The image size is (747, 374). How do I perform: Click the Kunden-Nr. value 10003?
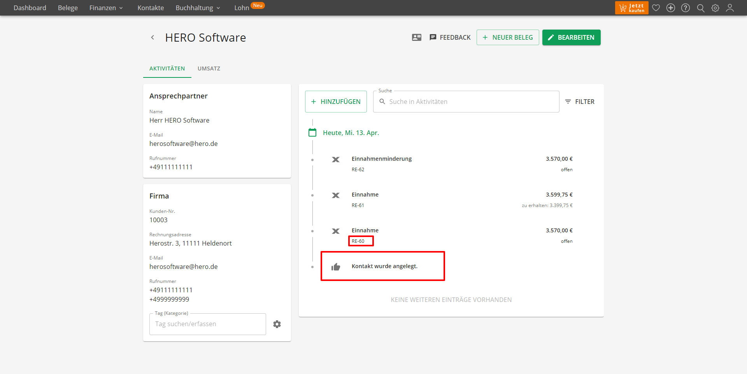coord(158,220)
